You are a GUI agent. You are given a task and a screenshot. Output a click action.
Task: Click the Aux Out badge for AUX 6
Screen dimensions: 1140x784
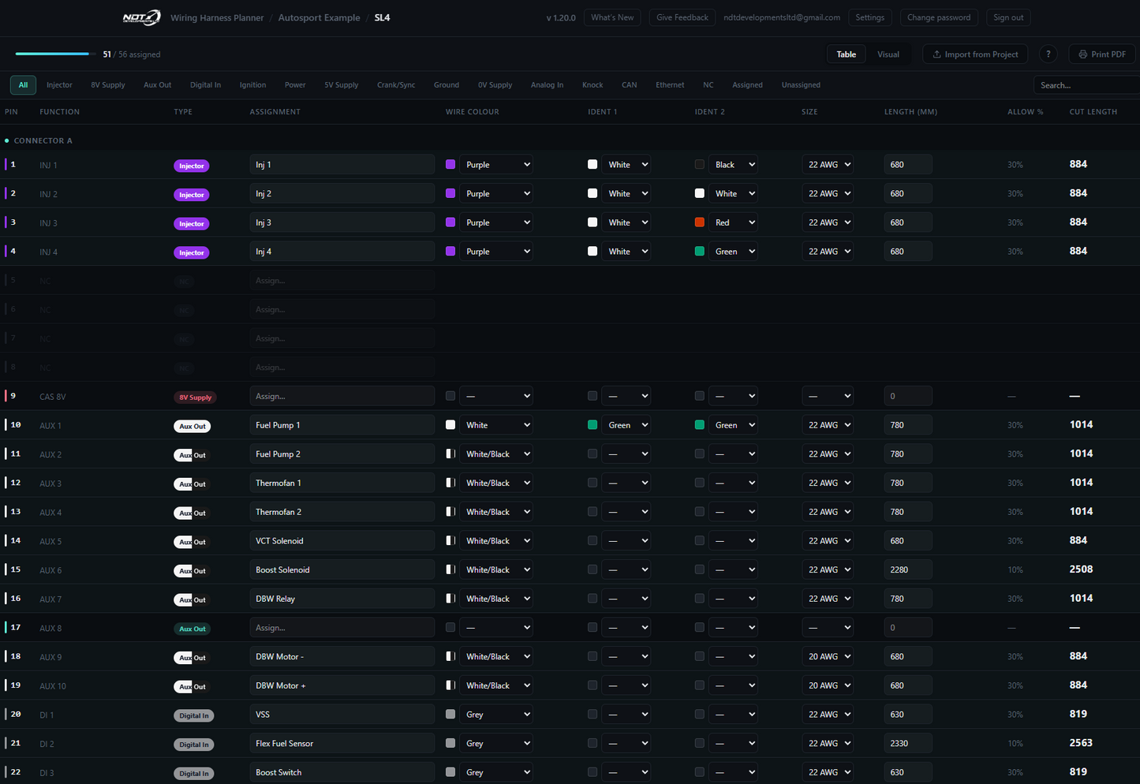(x=192, y=571)
